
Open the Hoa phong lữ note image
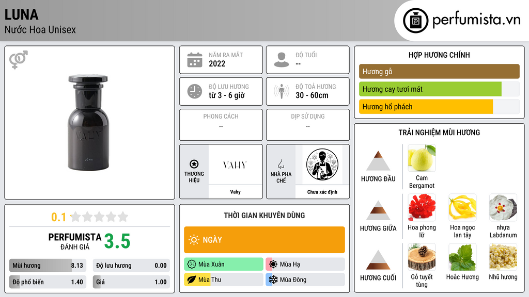(x=422, y=207)
